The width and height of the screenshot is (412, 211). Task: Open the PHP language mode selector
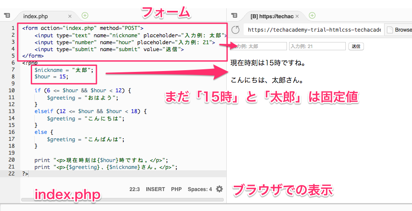[x=176, y=189]
